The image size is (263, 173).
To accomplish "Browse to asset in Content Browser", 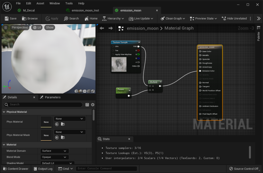I will (x=30, y=18).
